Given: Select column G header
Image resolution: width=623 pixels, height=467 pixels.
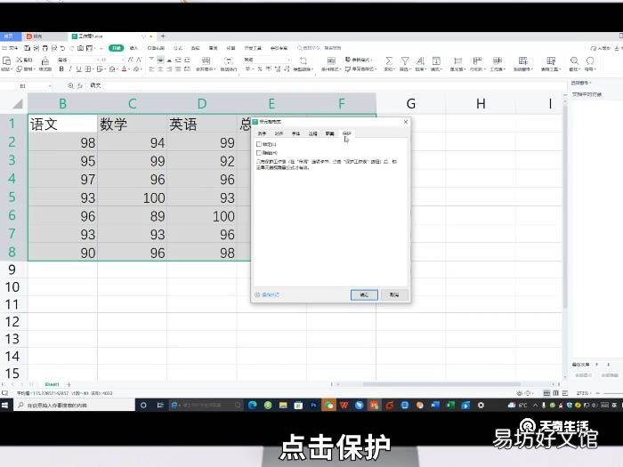Looking at the screenshot, I should pos(411,104).
